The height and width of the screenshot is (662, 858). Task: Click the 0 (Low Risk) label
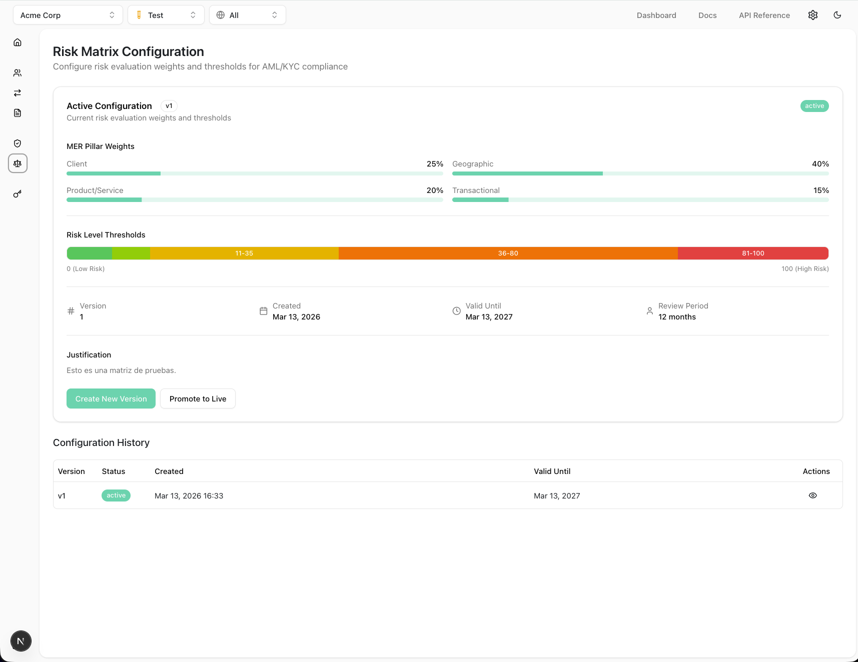86,269
